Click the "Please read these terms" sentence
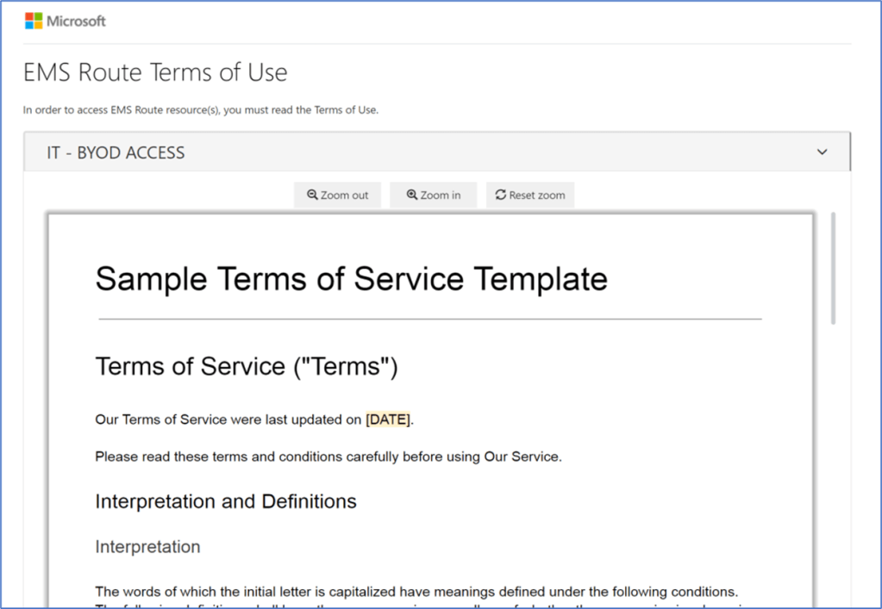 coord(328,457)
